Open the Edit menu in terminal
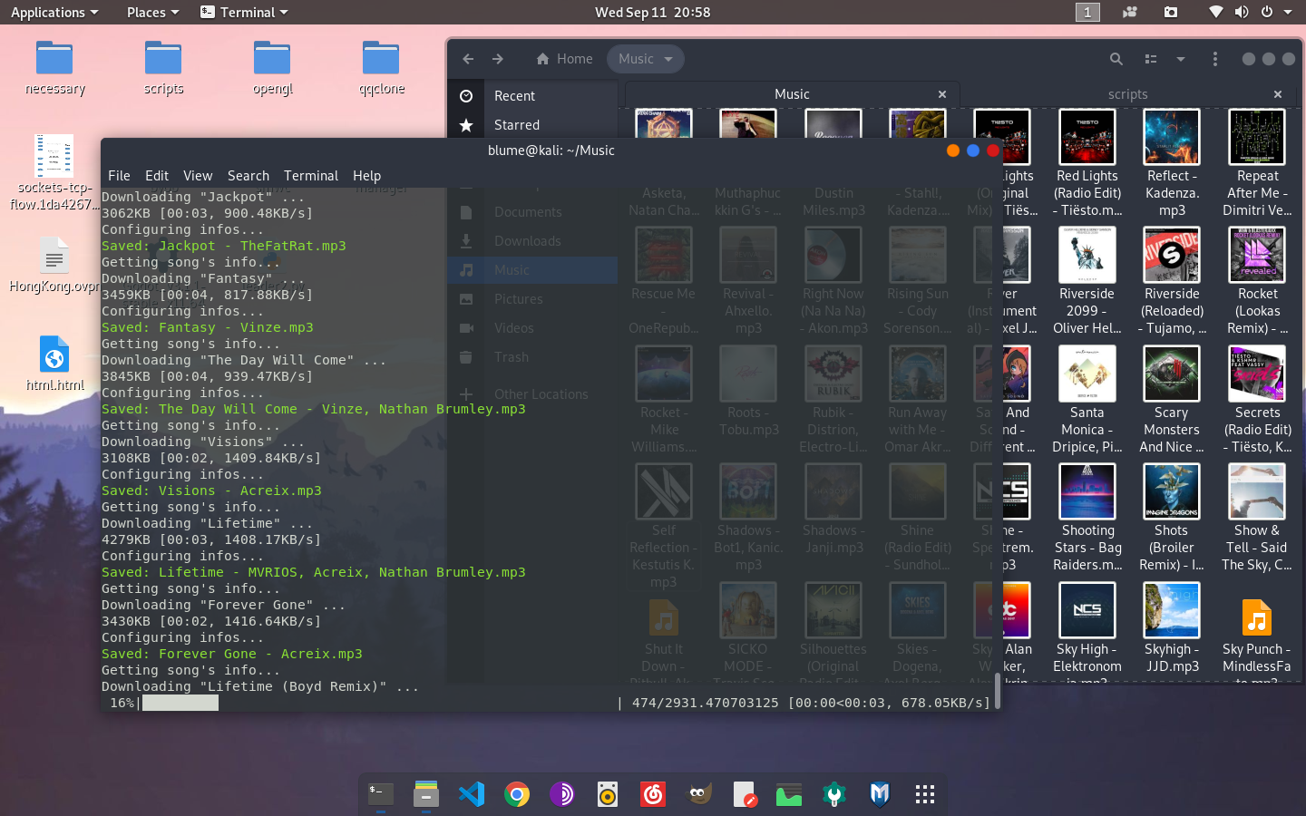1306x816 pixels. [x=157, y=176]
